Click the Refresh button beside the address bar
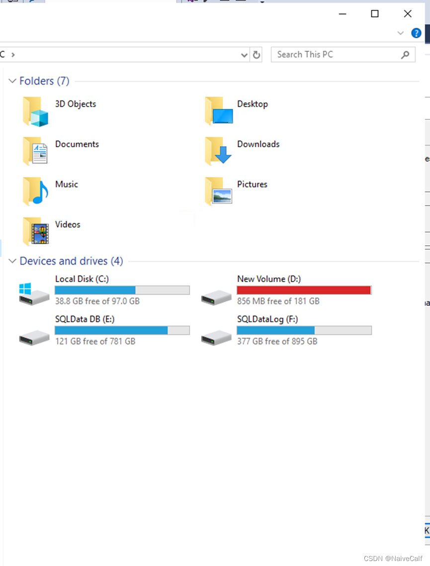The height and width of the screenshot is (566, 430). pyautogui.click(x=256, y=55)
